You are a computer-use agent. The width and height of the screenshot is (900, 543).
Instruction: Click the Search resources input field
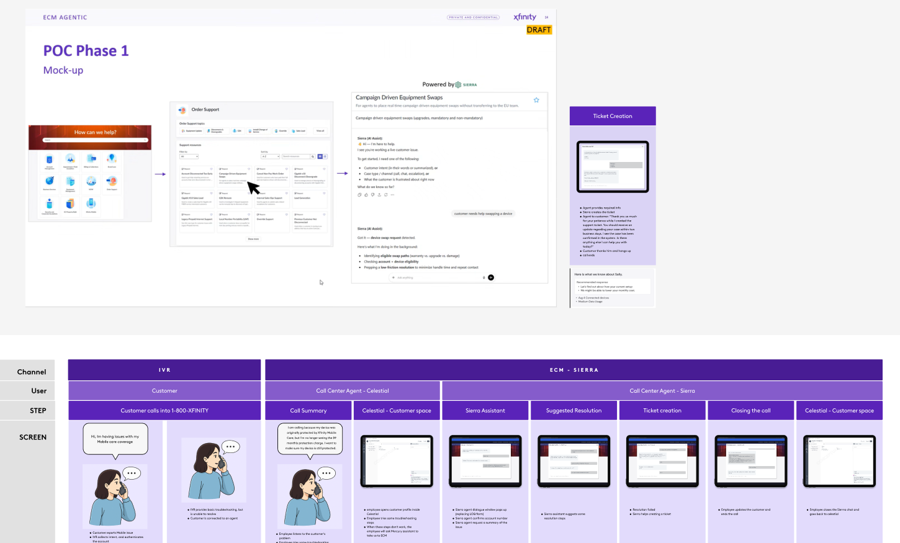pos(296,156)
